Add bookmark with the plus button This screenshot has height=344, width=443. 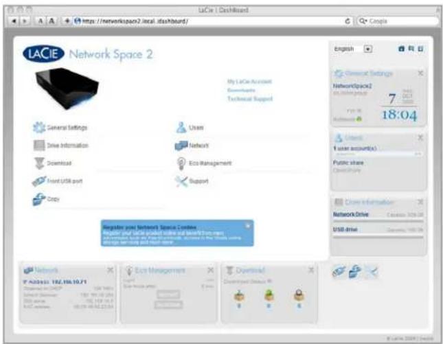[67, 21]
